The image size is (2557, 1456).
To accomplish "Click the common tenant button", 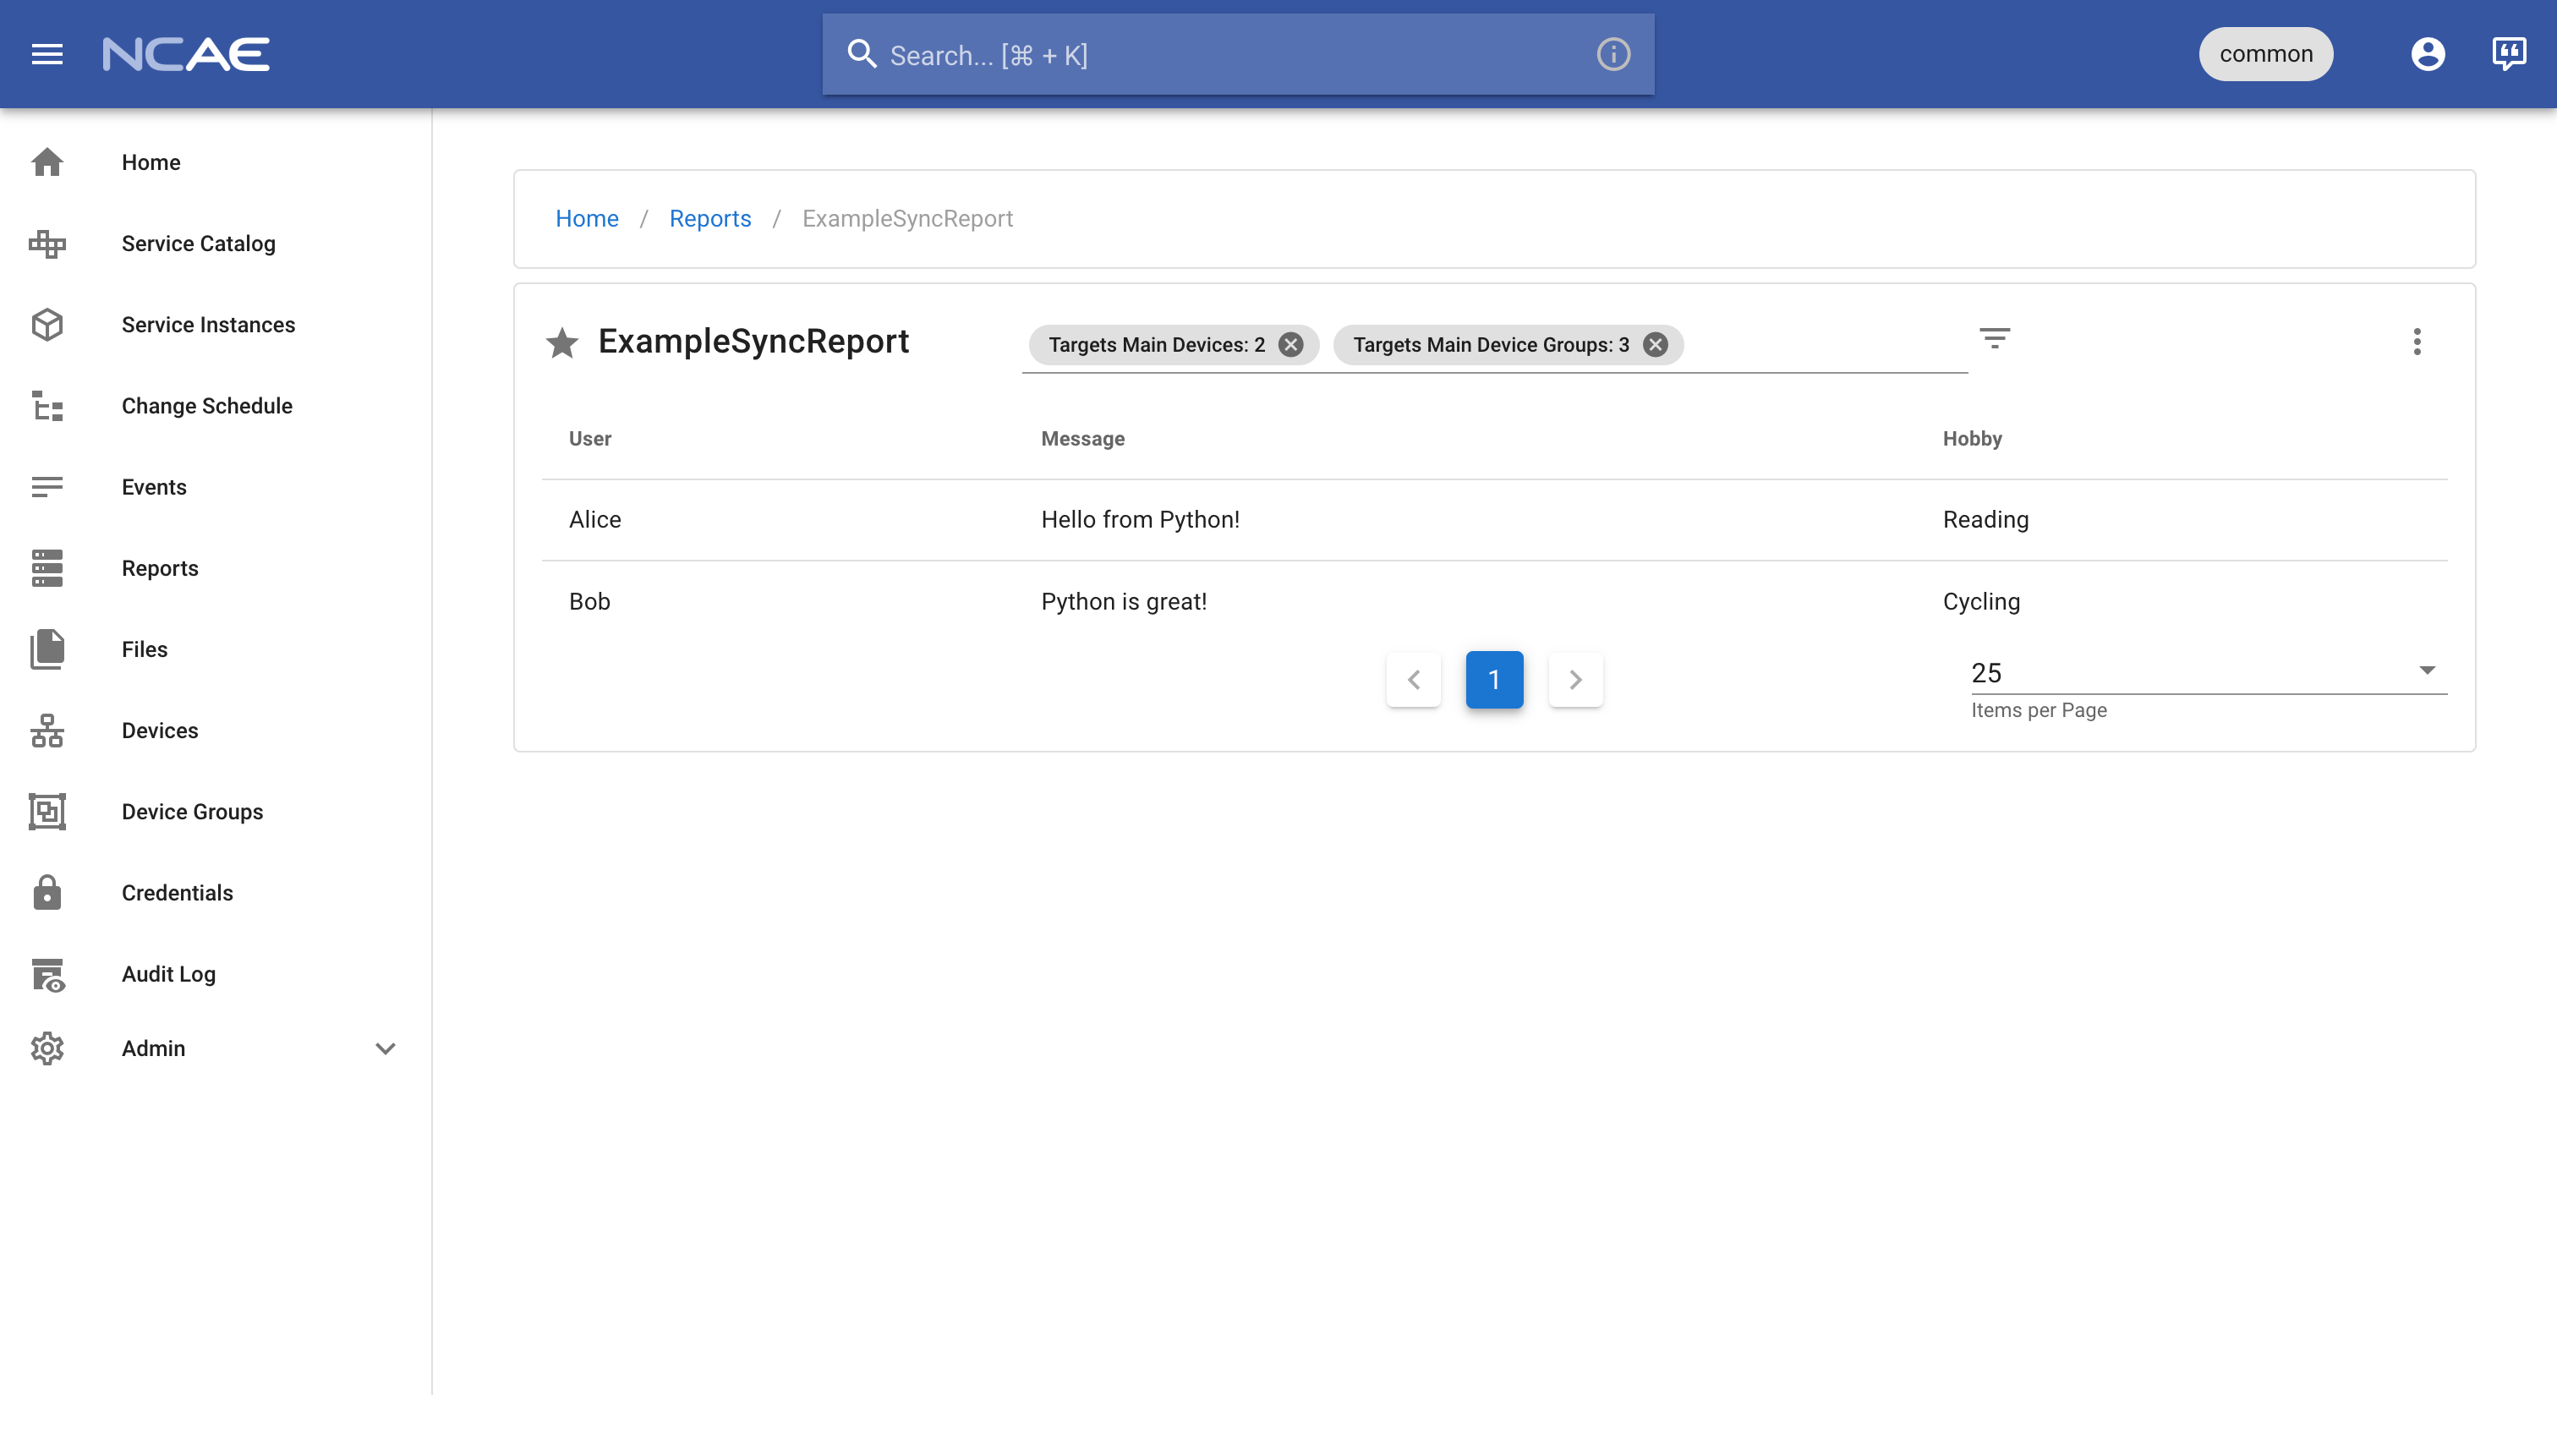I will click(x=2265, y=54).
